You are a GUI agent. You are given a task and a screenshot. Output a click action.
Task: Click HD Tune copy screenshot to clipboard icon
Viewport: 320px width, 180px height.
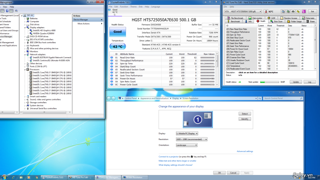(288, 12)
